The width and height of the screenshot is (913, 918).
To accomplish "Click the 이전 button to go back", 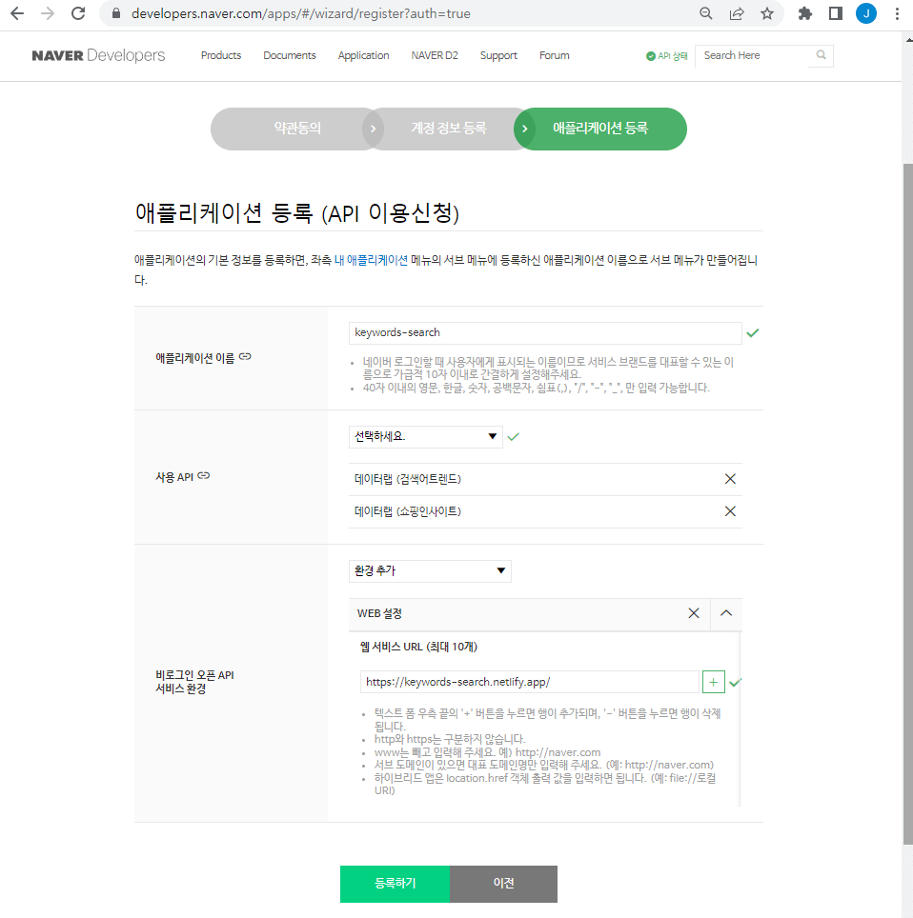I will [503, 884].
